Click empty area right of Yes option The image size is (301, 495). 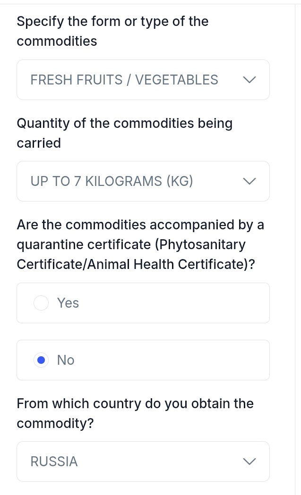click(x=180, y=303)
